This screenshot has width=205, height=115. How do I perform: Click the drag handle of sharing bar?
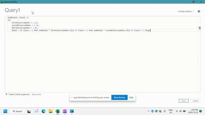tap(72, 97)
